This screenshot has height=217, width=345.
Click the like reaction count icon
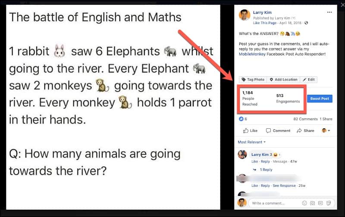(241, 119)
